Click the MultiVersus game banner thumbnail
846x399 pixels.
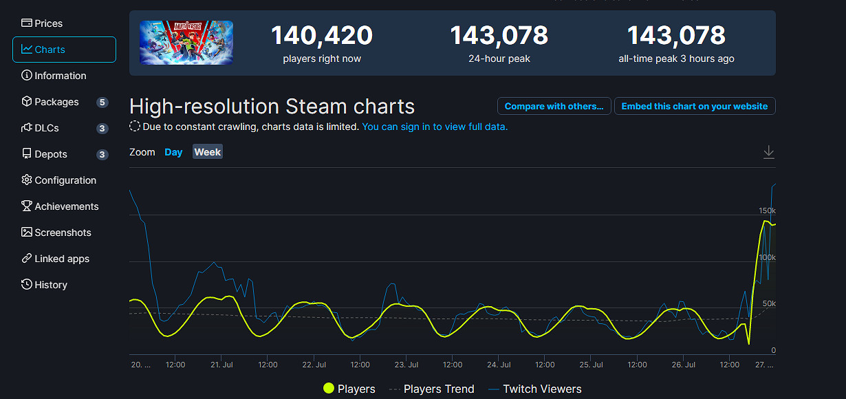click(x=186, y=43)
